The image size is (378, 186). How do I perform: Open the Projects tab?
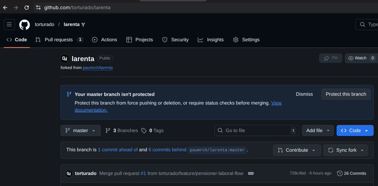[140, 40]
